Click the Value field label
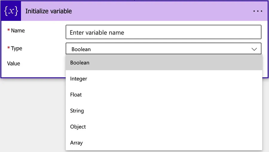 [13, 63]
